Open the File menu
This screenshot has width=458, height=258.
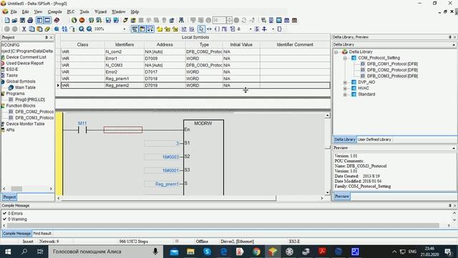click(x=14, y=11)
